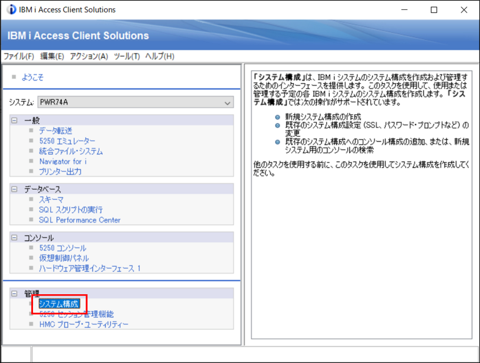Collapse the コンソール section

[14, 237]
